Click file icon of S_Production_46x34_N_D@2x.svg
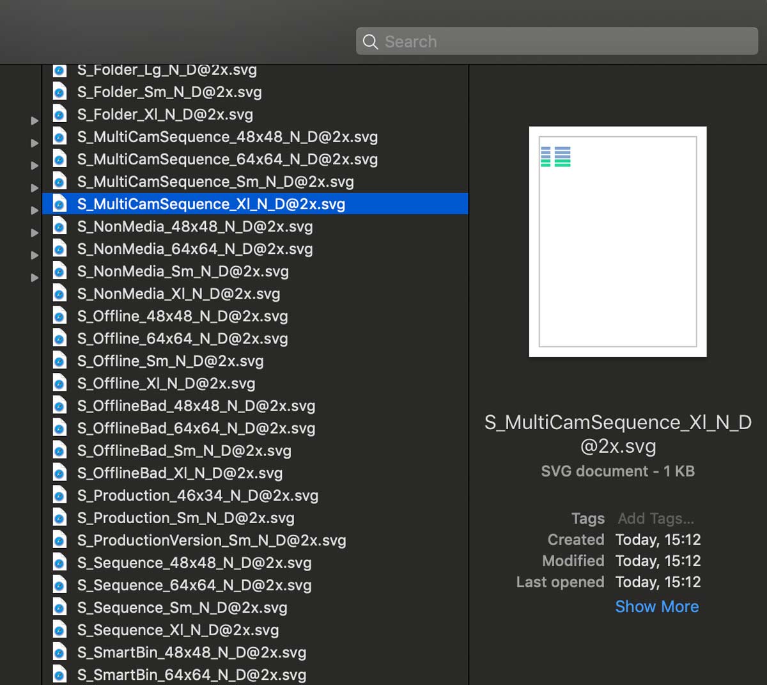This screenshot has width=767, height=685. tap(59, 495)
